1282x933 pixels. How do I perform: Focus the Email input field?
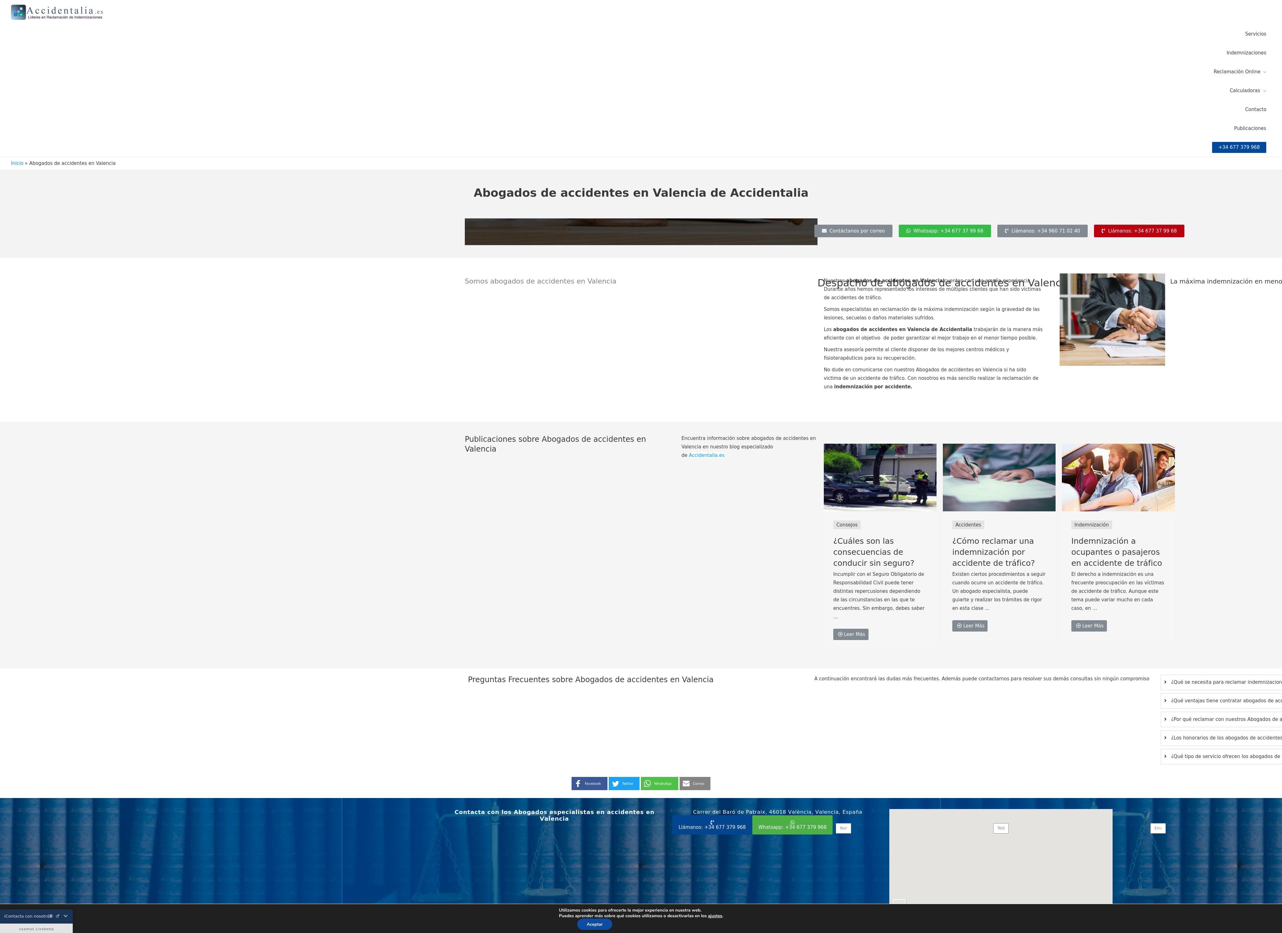pos(1158,829)
